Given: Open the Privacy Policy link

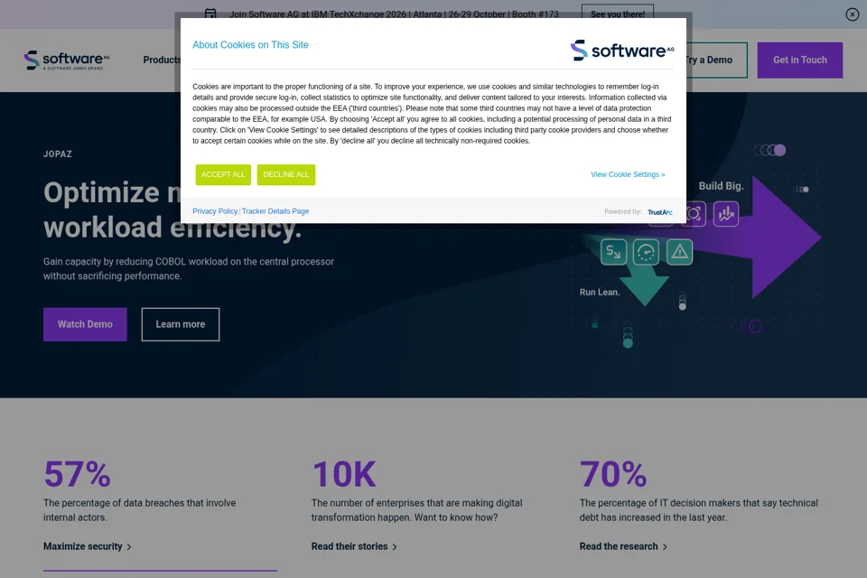Looking at the screenshot, I should [x=215, y=211].
